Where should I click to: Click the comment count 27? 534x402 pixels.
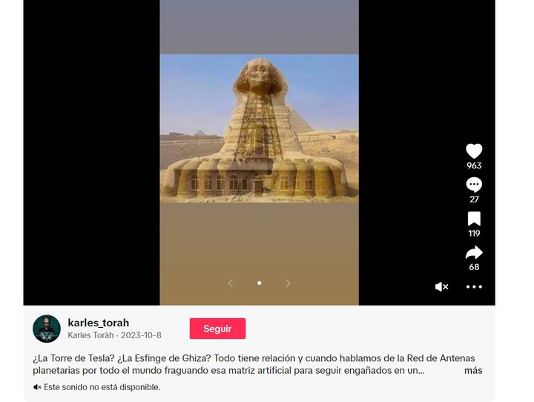474,200
